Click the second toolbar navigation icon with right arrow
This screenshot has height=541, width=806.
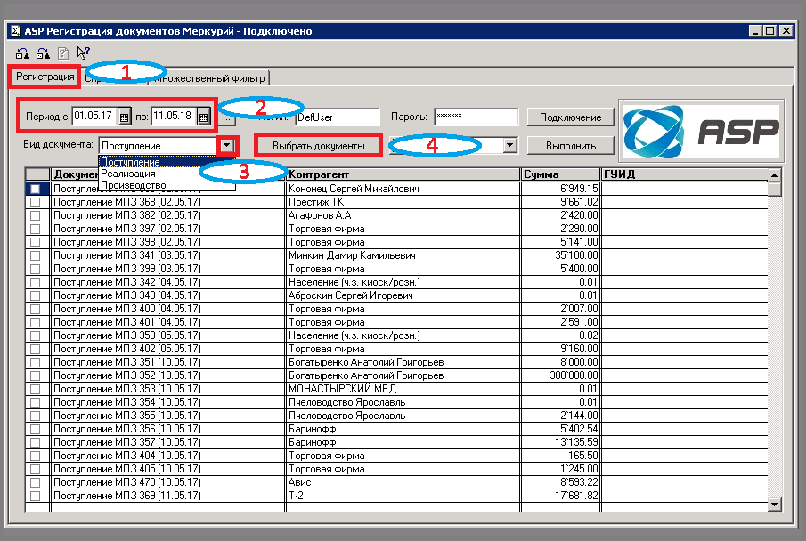tap(43, 52)
